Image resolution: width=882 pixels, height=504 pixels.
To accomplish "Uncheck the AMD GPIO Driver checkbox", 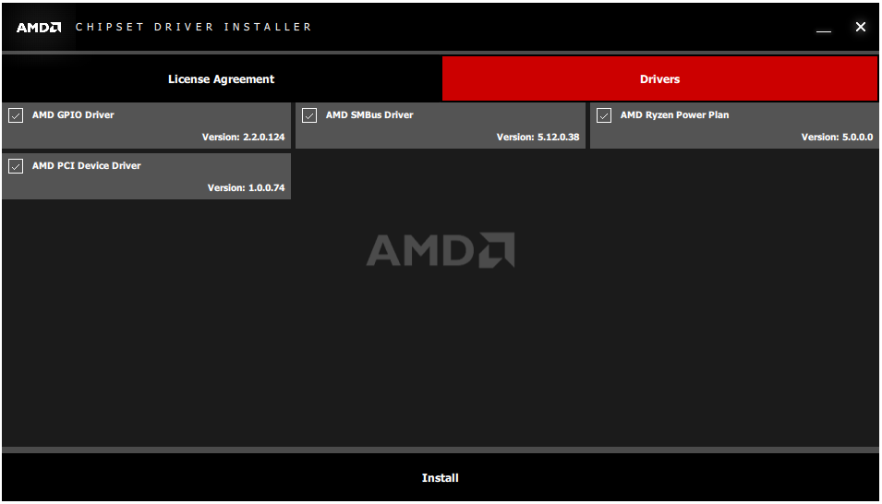I will [16, 115].
